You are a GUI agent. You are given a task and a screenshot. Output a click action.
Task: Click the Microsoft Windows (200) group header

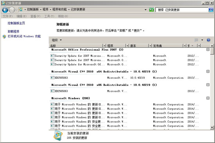tap(71, 98)
